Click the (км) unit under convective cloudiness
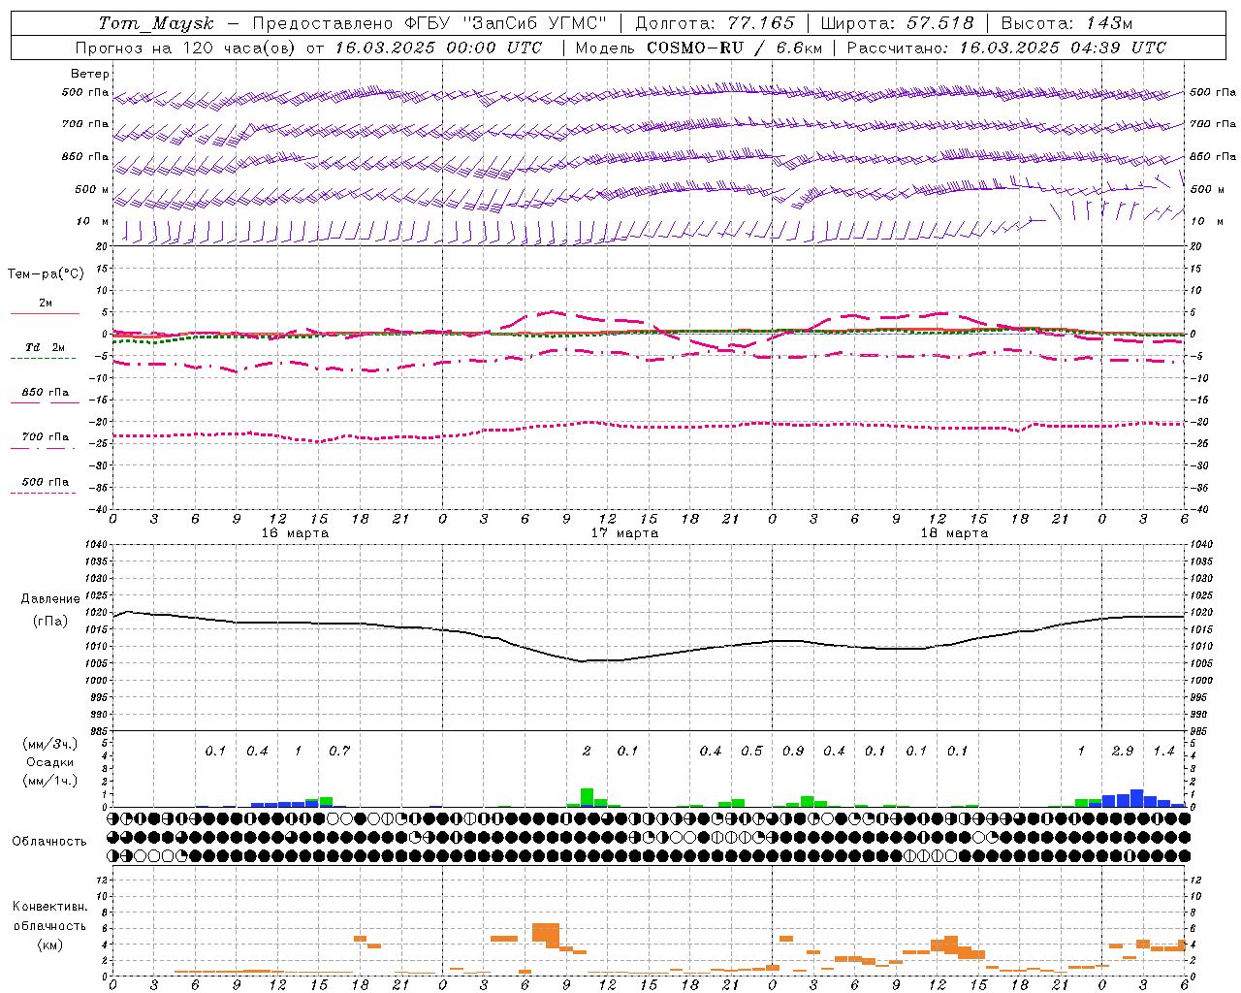This screenshot has width=1241, height=993. click(x=49, y=945)
